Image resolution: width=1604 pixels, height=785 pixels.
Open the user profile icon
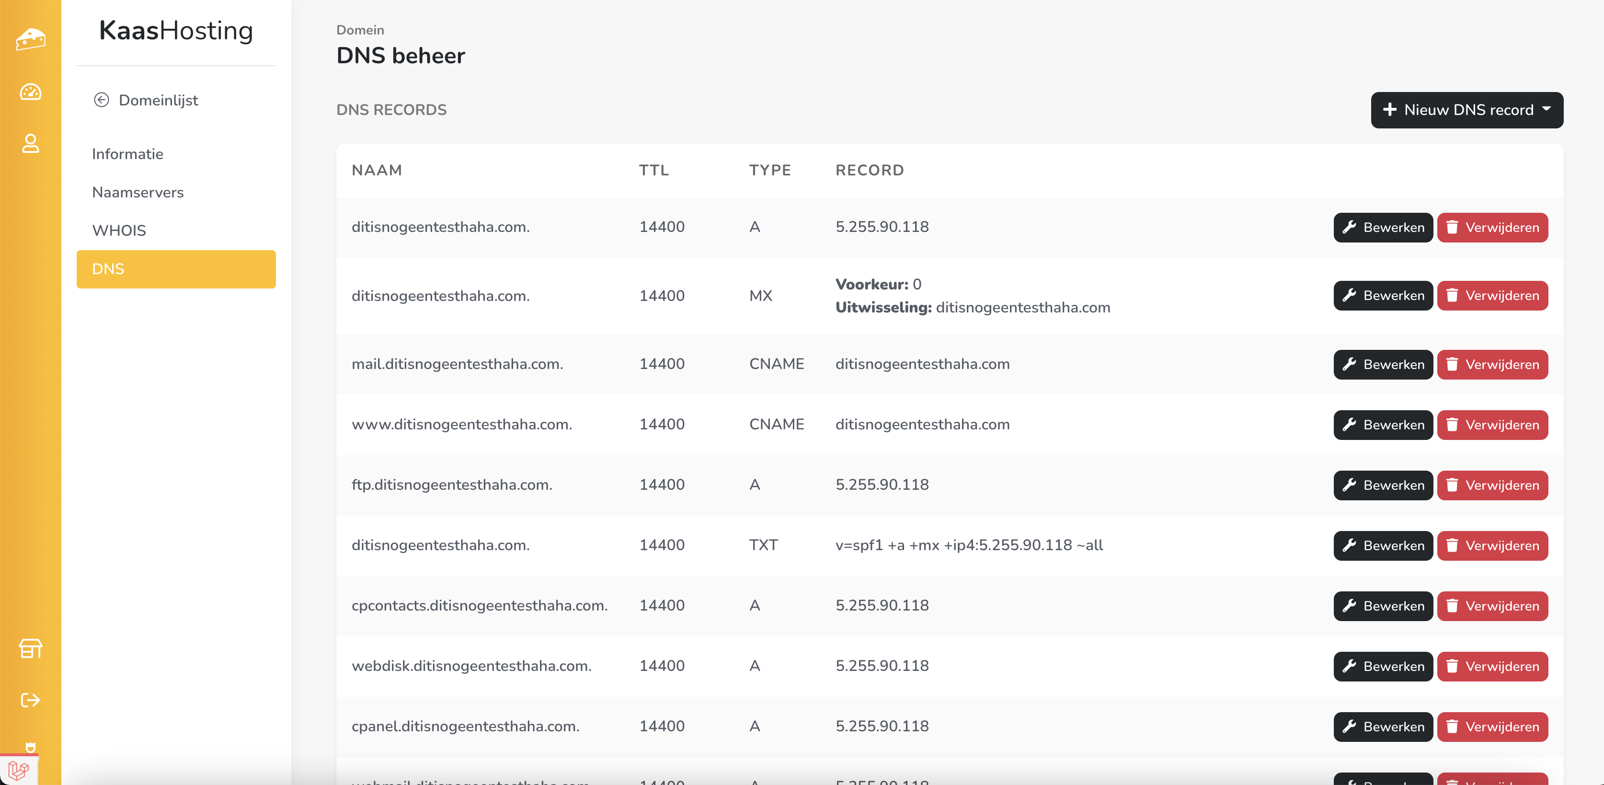click(31, 143)
